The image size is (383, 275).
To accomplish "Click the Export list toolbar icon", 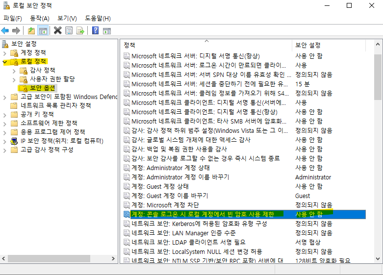I will [x=80, y=30].
